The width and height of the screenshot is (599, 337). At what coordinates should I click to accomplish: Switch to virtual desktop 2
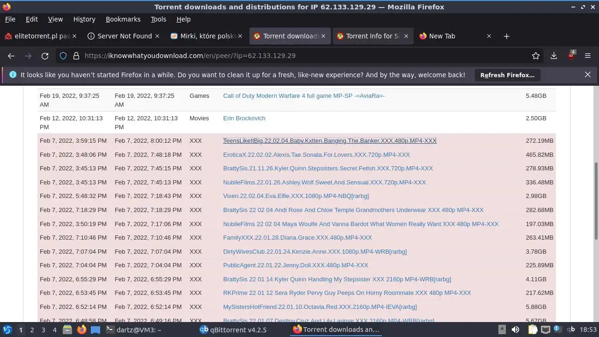pos(32,330)
